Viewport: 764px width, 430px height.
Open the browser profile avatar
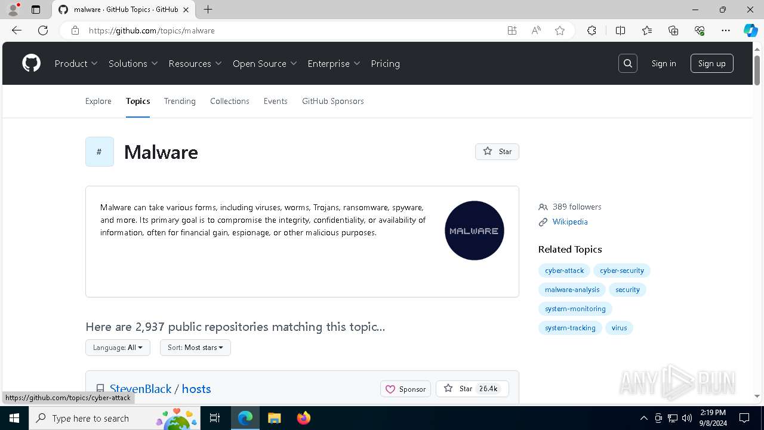(13, 10)
